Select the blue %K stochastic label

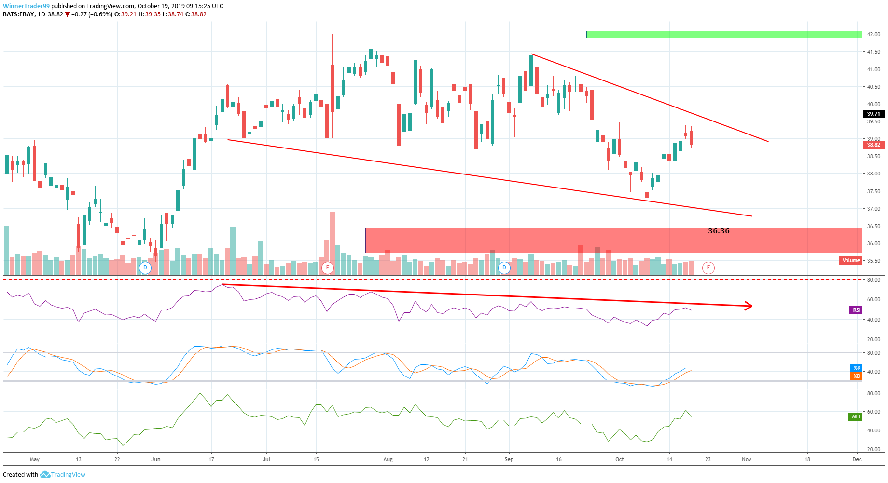click(856, 368)
